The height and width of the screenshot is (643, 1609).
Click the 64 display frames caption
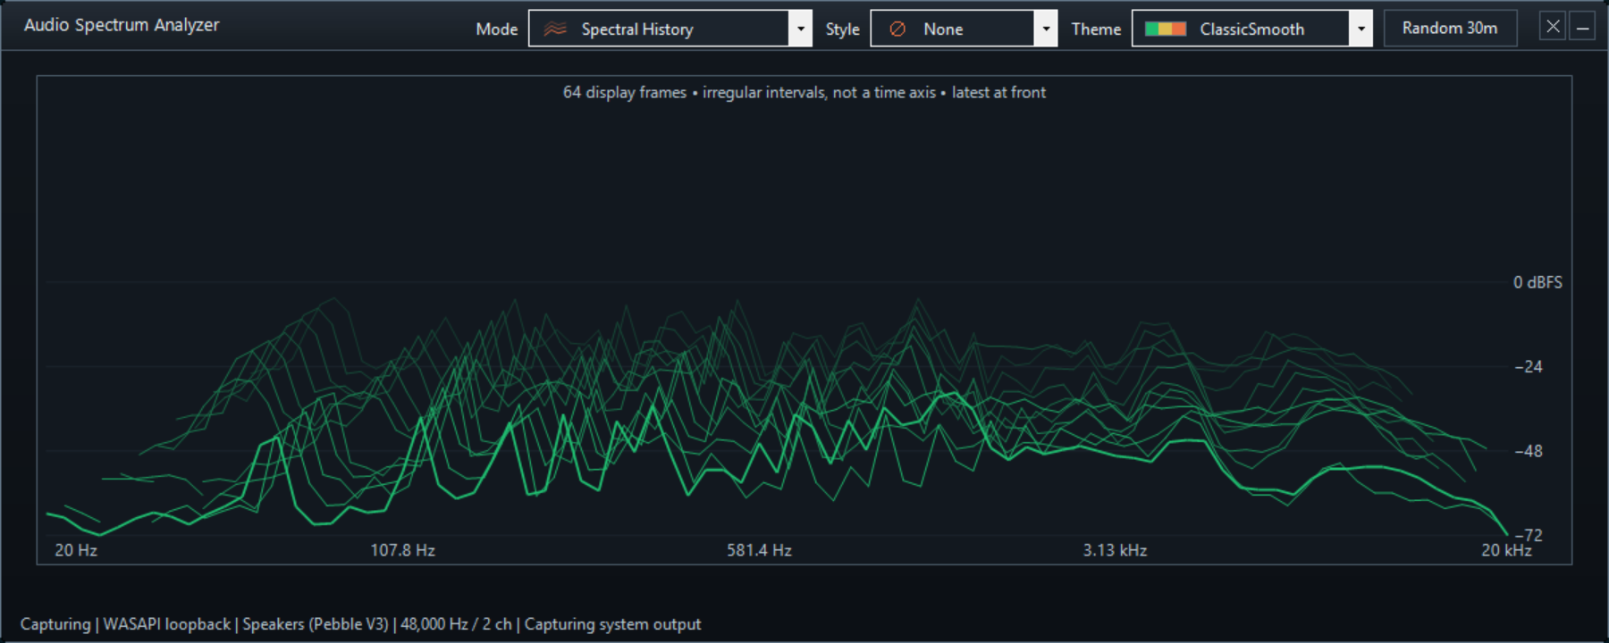click(x=804, y=92)
